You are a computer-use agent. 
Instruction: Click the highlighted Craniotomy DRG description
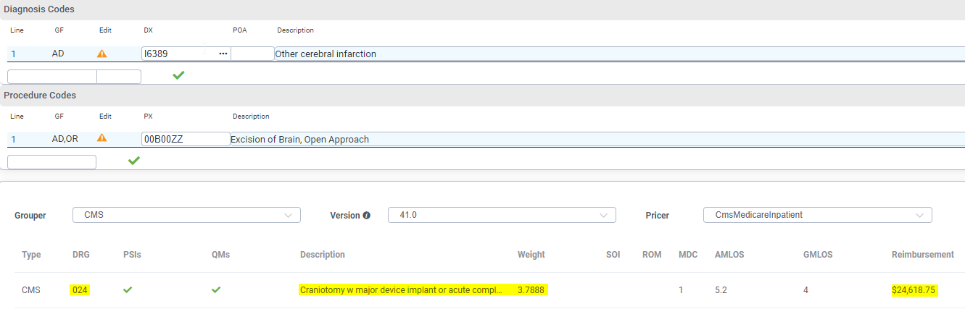(x=400, y=290)
